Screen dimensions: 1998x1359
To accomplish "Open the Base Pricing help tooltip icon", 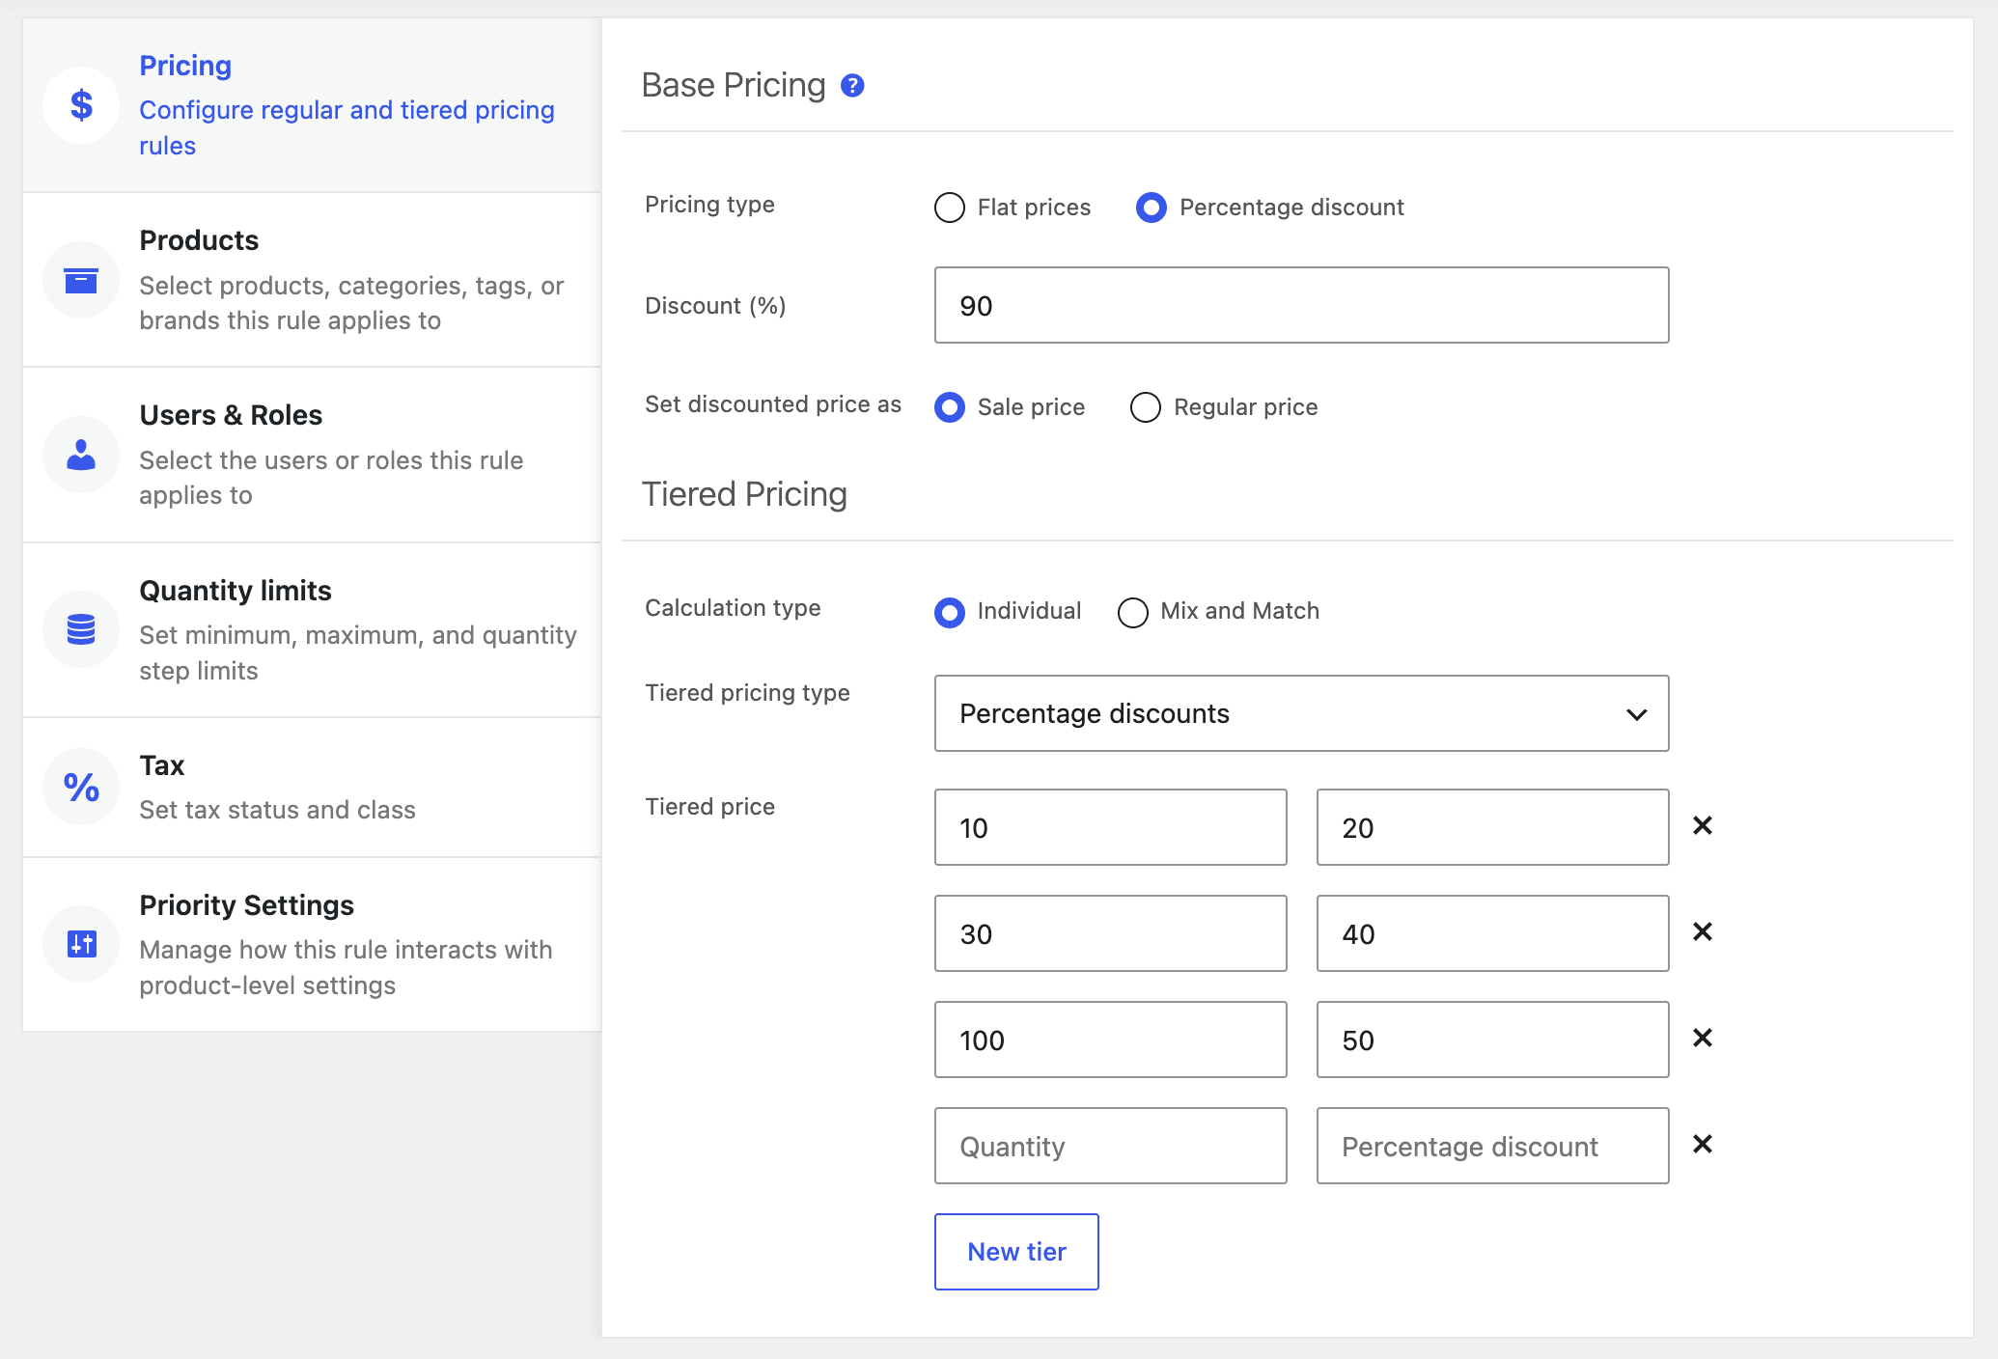I will click(x=852, y=86).
